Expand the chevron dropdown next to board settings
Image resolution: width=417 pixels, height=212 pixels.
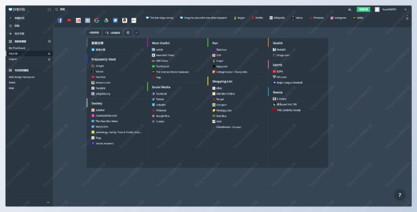(x=137, y=32)
